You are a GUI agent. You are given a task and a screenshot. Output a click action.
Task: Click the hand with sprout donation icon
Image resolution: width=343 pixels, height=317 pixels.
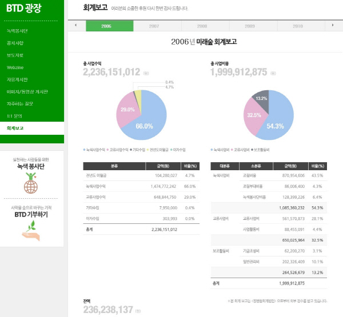tap(31, 229)
